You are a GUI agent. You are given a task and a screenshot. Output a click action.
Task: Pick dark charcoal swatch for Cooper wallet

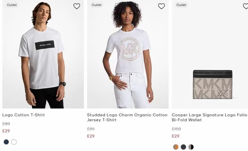pyautogui.click(x=183, y=147)
